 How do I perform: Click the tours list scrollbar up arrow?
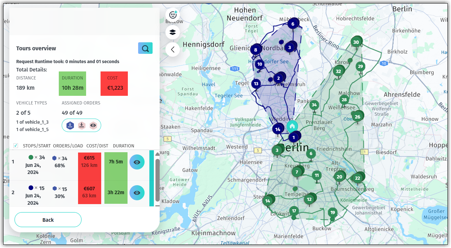[157, 154]
